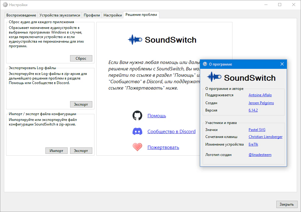
Task: Open the @linadesteem link
Action: [260, 155]
